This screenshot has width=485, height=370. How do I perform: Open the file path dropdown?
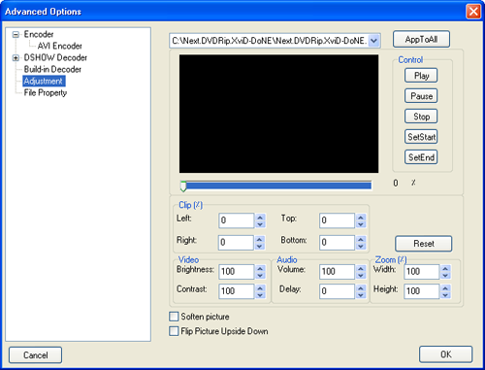pyautogui.click(x=373, y=41)
